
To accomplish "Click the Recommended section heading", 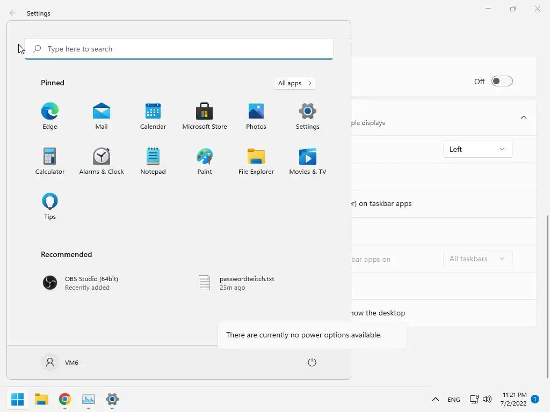I will click(66, 254).
